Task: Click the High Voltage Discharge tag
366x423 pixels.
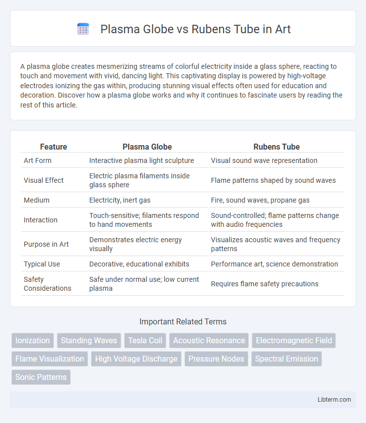Action: pos(137,359)
